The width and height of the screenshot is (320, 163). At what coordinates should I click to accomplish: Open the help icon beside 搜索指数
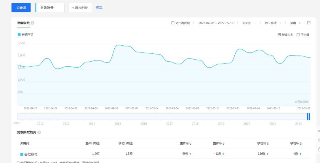tap(33, 23)
